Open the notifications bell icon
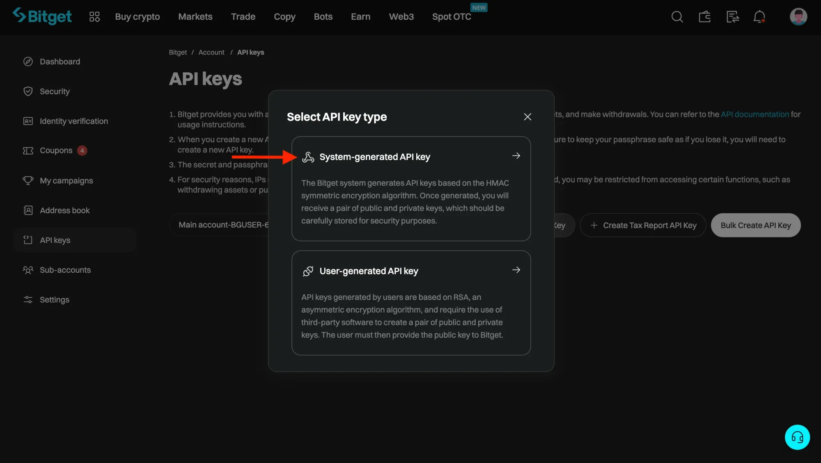 tap(759, 17)
